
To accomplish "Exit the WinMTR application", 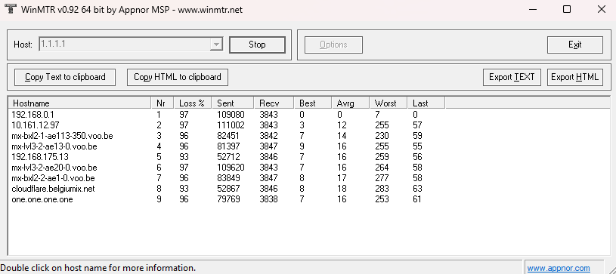I will (x=574, y=45).
